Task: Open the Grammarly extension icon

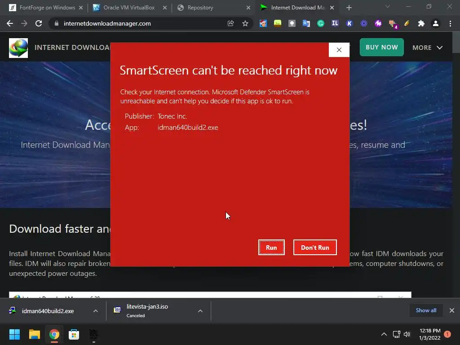Action: point(321,23)
